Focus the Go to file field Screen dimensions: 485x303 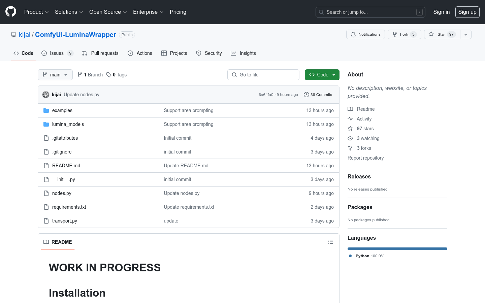tap(263, 75)
